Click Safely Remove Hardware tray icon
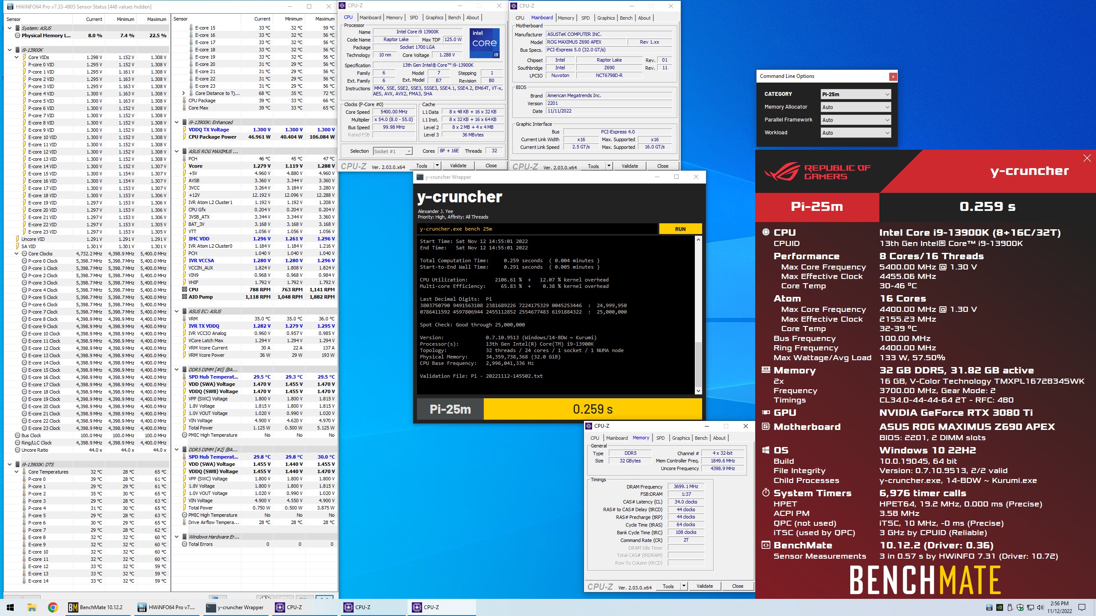 [x=1010, y=607]
